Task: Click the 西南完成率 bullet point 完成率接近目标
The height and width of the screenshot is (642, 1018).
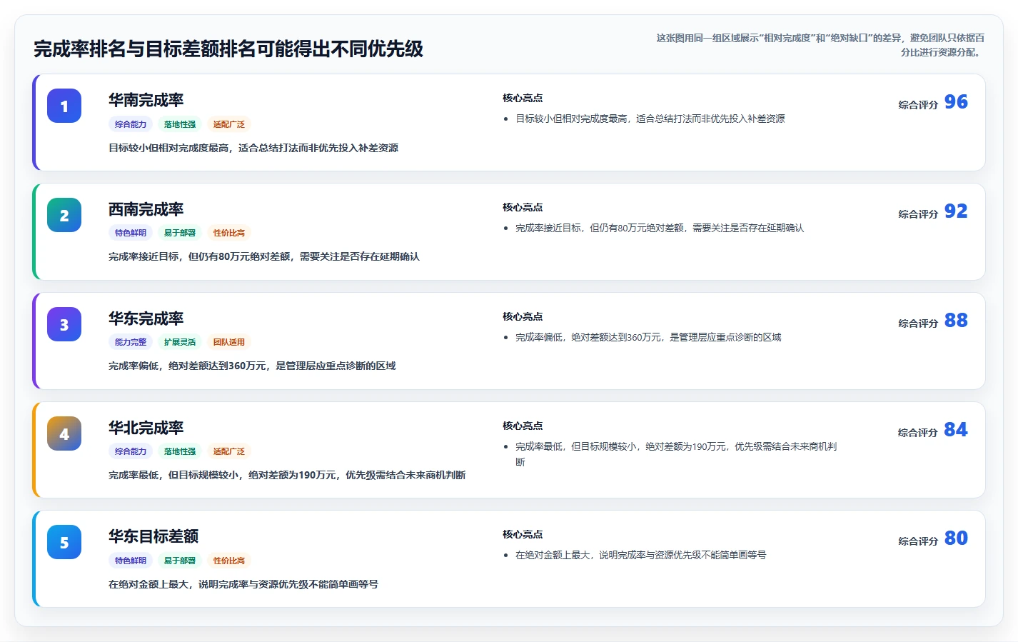Action: pos(660,229)
